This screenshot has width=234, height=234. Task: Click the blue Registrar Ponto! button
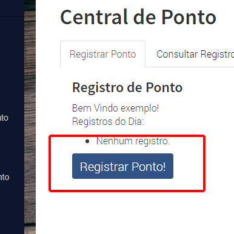(x=122, y=166)
